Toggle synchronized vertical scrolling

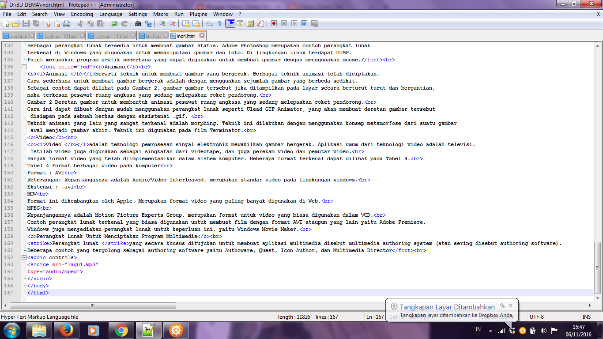point(186,23)
